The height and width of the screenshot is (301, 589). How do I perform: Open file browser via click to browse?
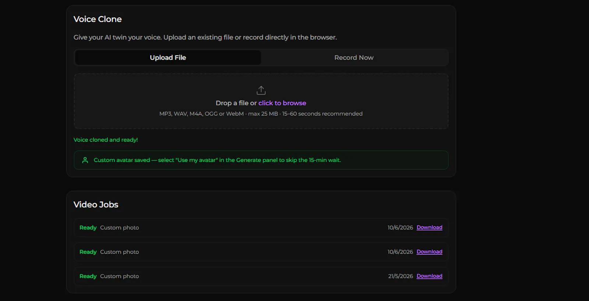[x=282, y=103]
